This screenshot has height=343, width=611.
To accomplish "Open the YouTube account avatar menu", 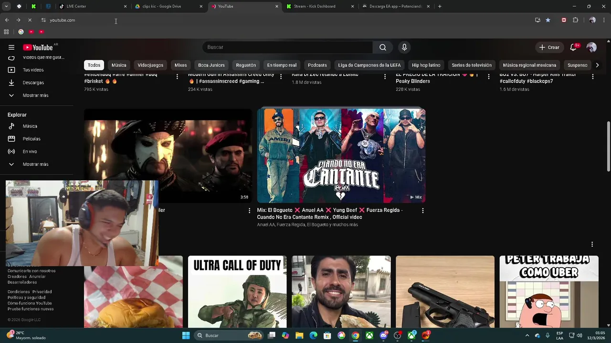I will click(x=591, y=47).
